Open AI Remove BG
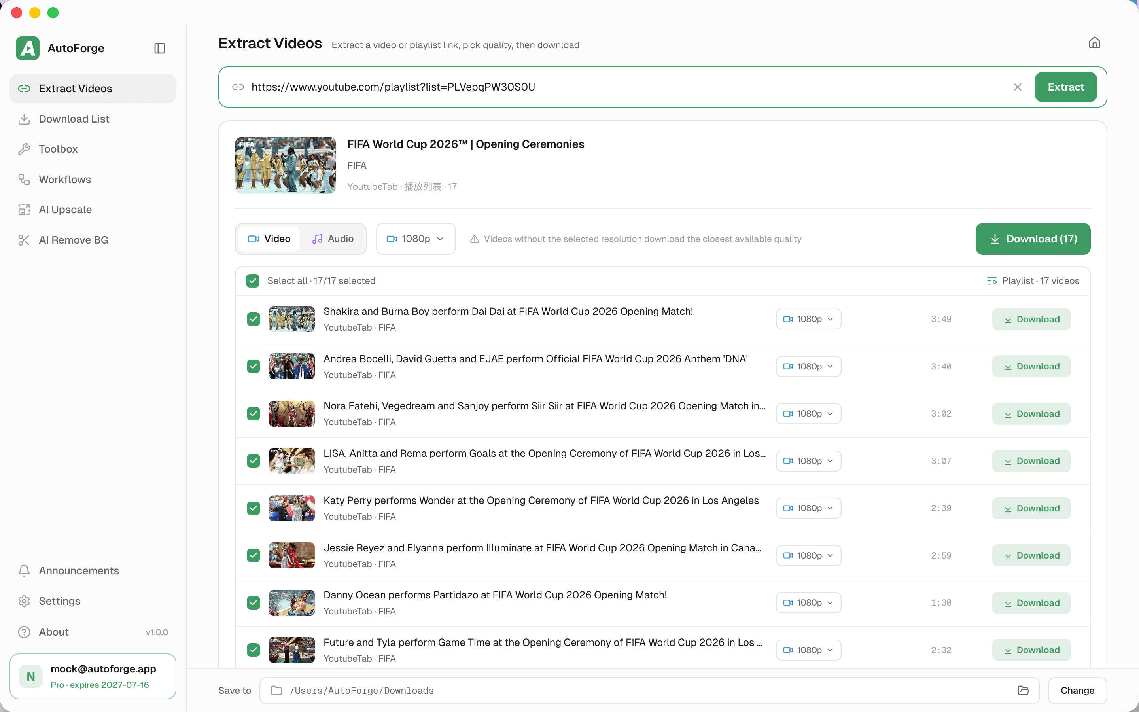This screenshot has height=712, width=1139. pos(93,240)
